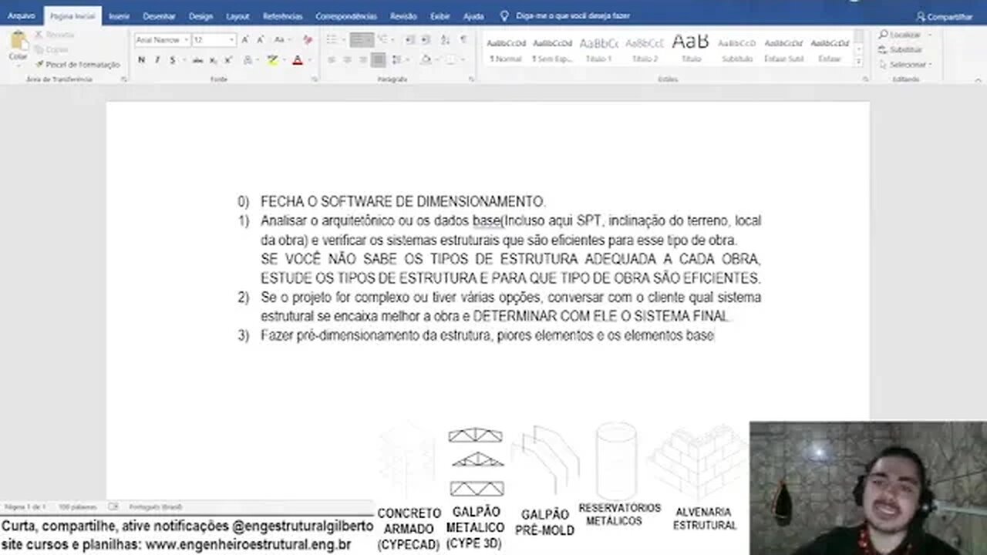Viewport: 987px width, 555px height.
Task: Click the Colar paste icon
Action: tap(18, 40)
